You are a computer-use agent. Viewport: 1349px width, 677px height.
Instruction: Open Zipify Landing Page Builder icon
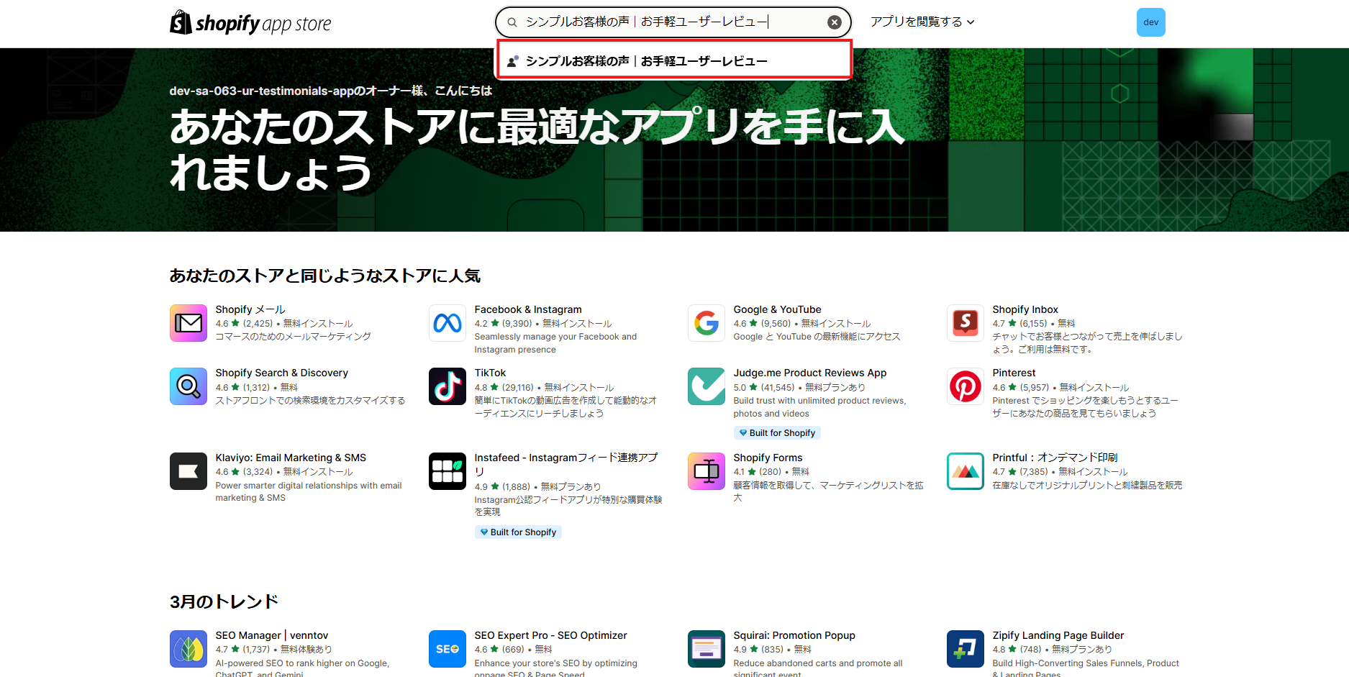[x=966, y=649]
